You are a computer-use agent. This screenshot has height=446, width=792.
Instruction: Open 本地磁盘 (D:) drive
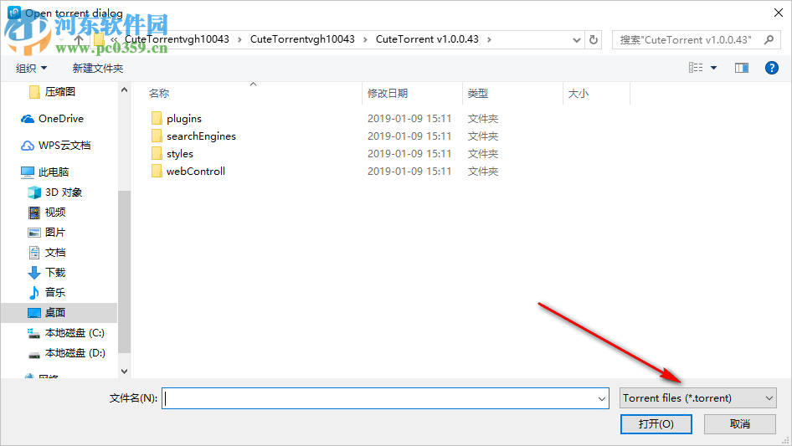(x=75, y=353)
